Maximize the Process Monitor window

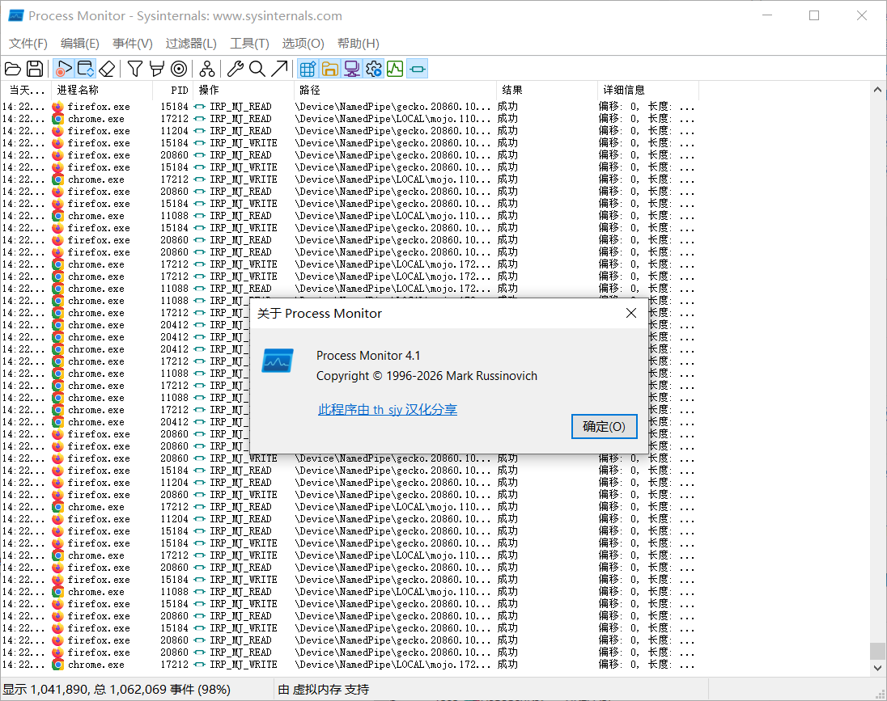click(814, 16)
